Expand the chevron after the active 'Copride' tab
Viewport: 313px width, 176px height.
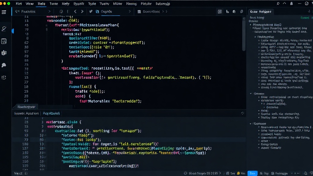[x=130, y=12]
